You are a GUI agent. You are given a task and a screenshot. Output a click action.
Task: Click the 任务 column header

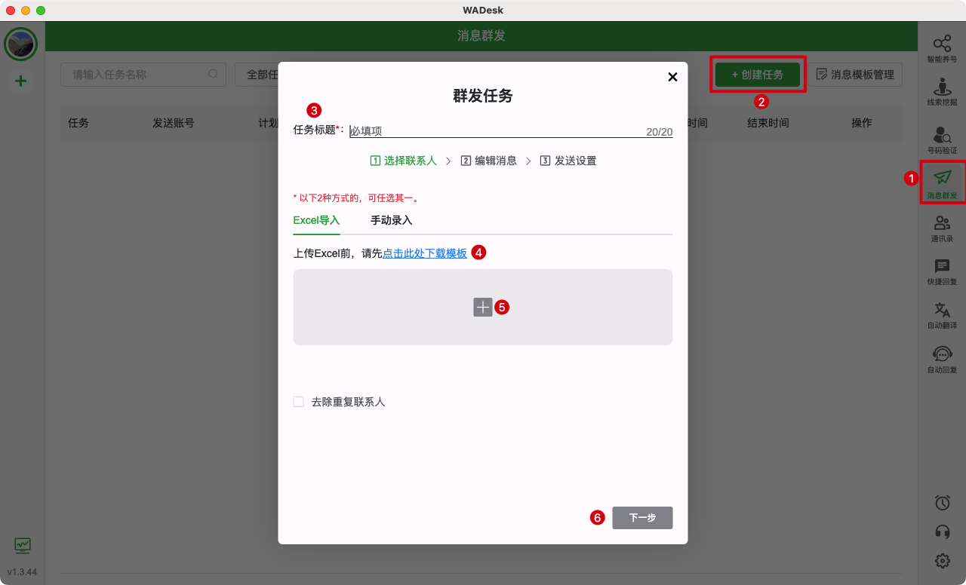78,123
